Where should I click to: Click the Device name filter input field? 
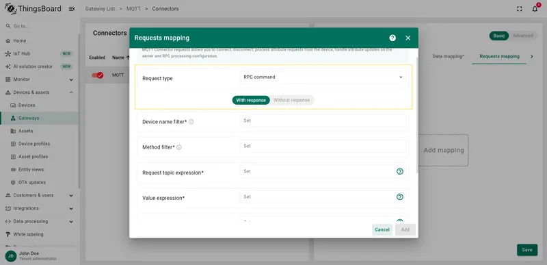tap(323, 121)
